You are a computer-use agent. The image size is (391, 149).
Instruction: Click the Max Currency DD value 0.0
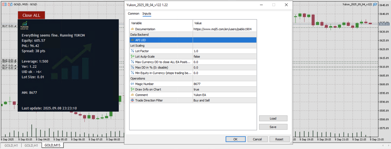click(225, 62)
